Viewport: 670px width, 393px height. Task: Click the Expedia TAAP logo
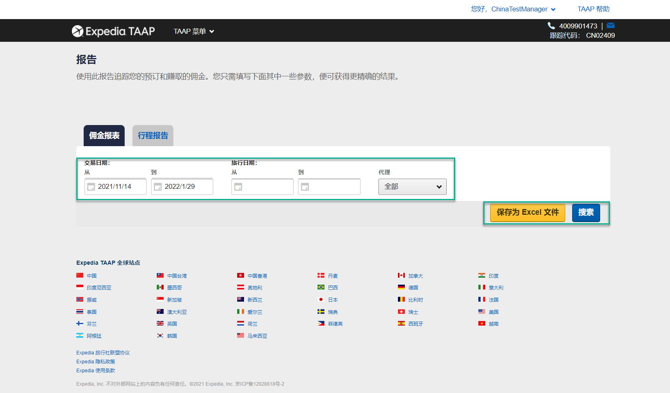113,31
